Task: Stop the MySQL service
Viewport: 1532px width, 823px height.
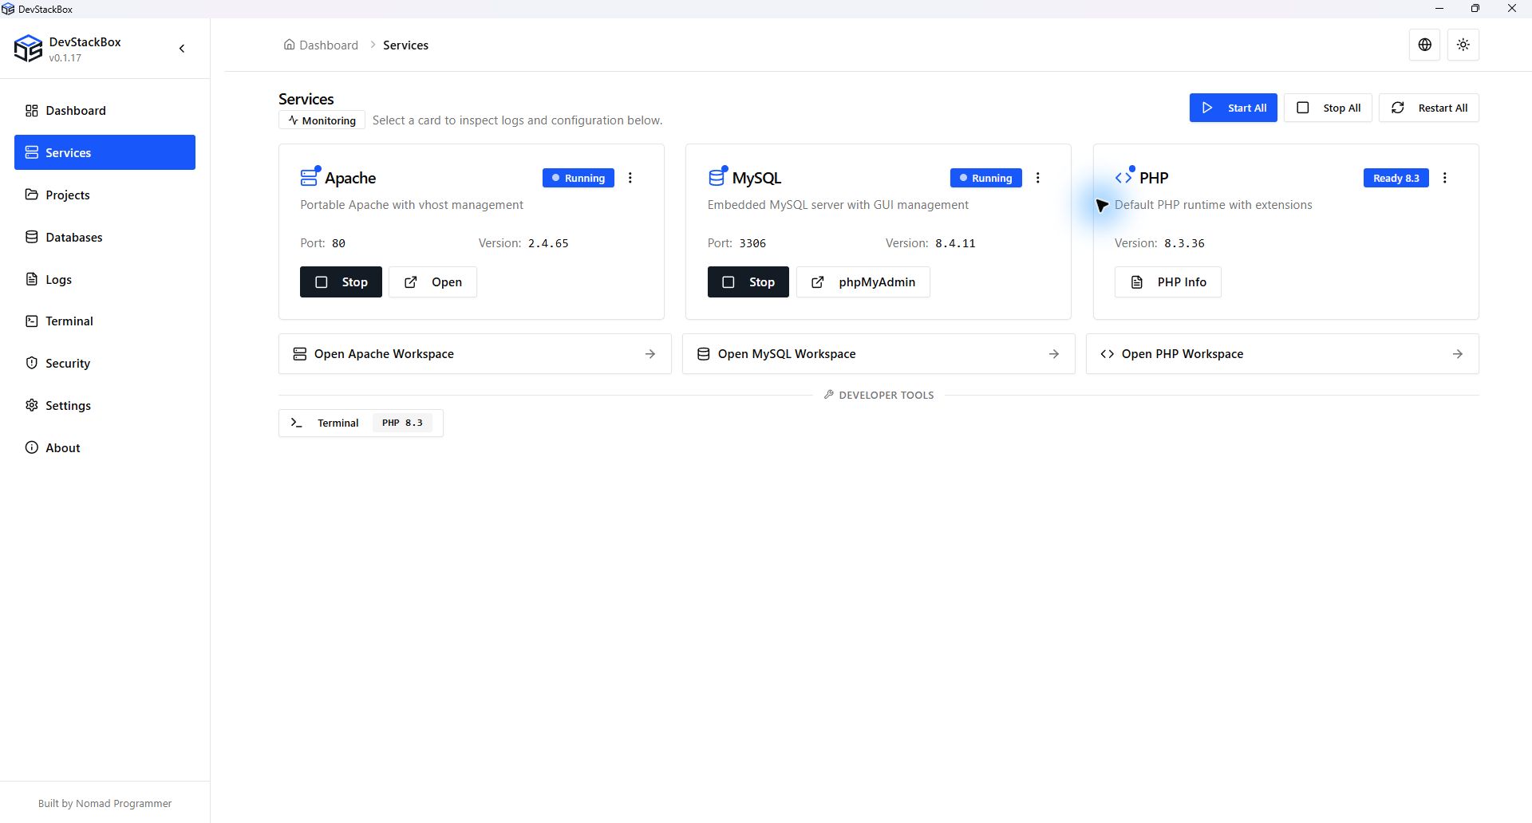Action: coord(748,282)
